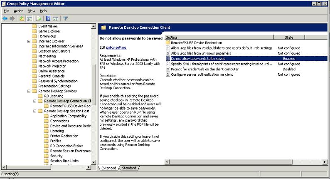Open the Help menu
Screen dimensions: 330x179
pos(43,11)
